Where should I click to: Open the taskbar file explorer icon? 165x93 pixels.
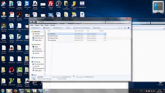click(x=9, y=91)
